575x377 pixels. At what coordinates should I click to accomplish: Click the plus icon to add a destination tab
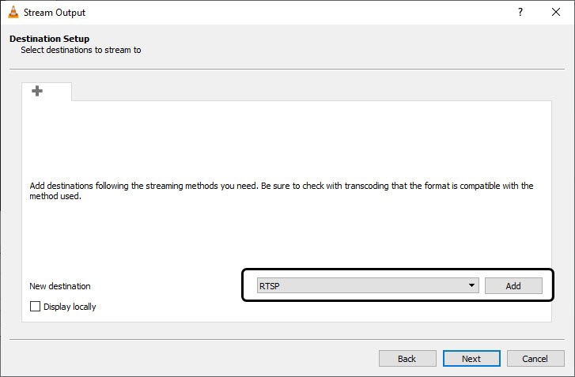pyautogui.click(x=37, y=91)
